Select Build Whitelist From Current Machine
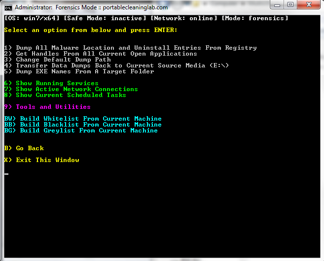Image resolution: width=324 pixels, height=261 pixels. [83, 119]
